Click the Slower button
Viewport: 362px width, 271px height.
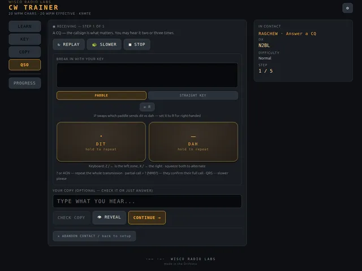pos(104,45)
